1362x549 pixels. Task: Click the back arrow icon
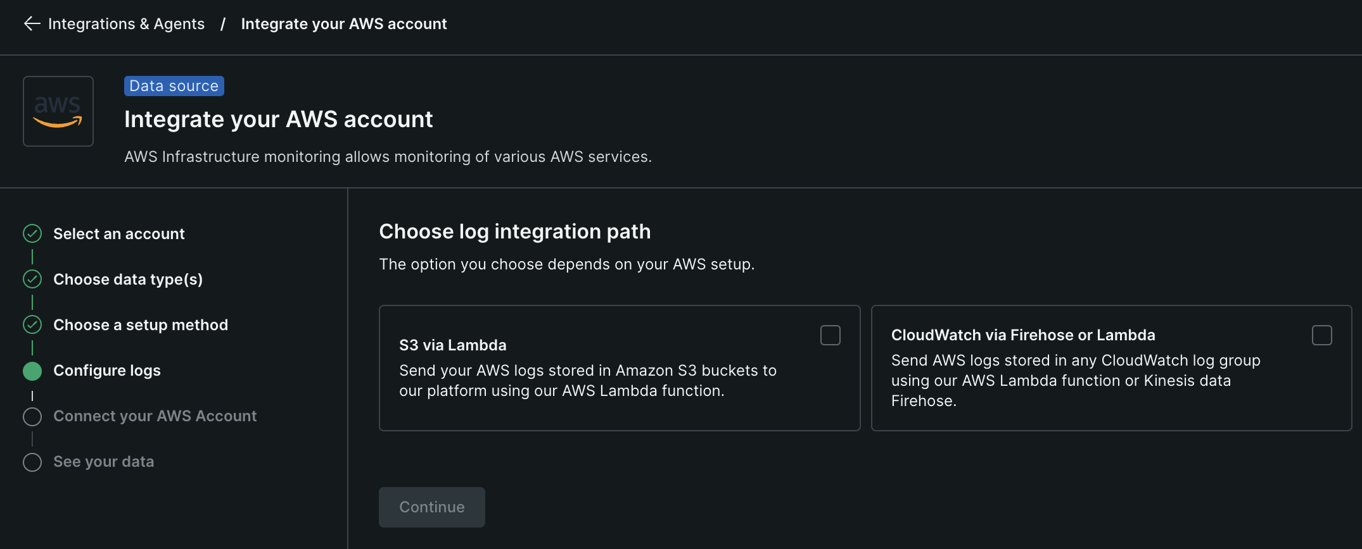pos(32,24)
